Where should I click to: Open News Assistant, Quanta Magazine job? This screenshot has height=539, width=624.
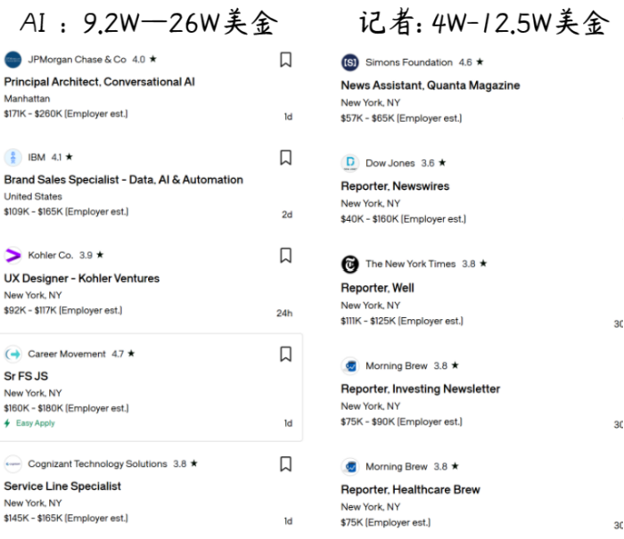[x=430, y=86]
